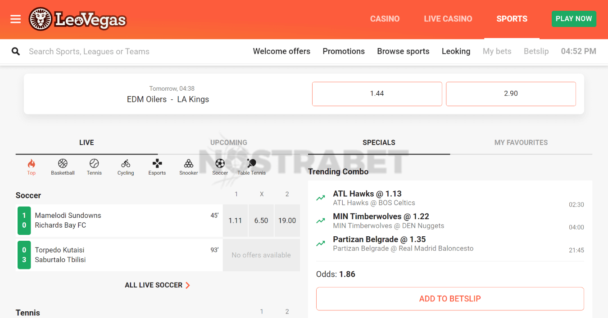Click the No offers available box
Viewport: 608px width, 318px height.
tap(261, 255)
